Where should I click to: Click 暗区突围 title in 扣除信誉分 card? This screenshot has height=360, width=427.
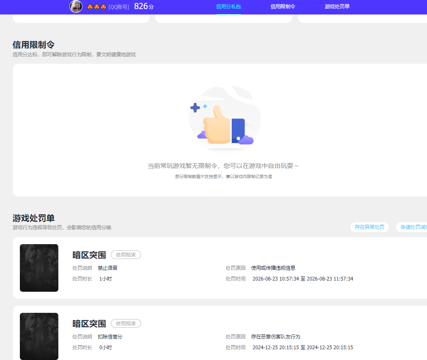tap(89, 324)
